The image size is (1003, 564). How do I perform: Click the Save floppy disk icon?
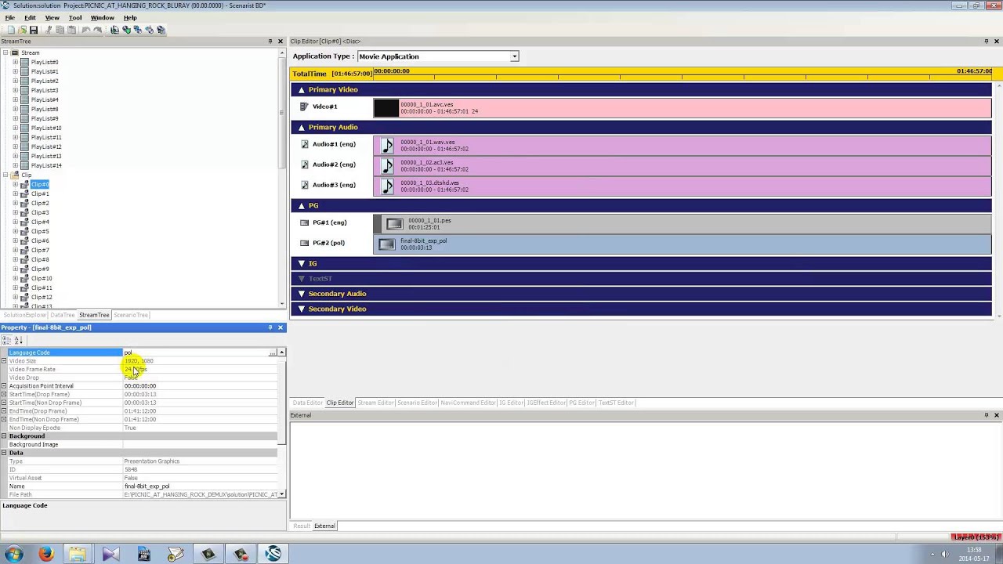(34, 30)
